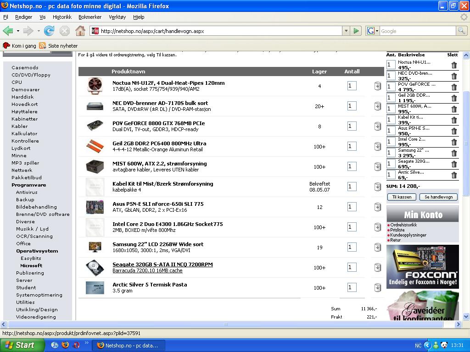Start search with the magnifier icon
470x352 pixels.
pyautogui.click(x=461, y=31)
